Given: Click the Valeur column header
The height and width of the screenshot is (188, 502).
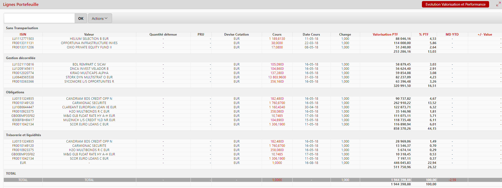Looking at the screenshot, I should pos(89,34).
